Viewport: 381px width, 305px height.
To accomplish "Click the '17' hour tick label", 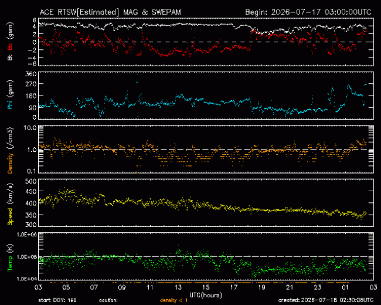I will click(x=234, y=287).
